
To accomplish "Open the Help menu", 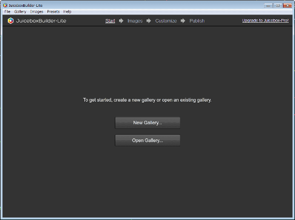I will pyautogui.click(x=67, y=12).
